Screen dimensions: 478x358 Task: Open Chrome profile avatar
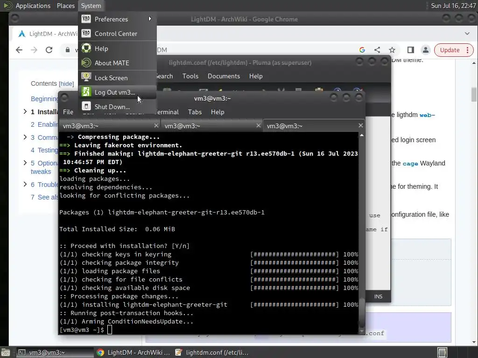pos(426,50)
